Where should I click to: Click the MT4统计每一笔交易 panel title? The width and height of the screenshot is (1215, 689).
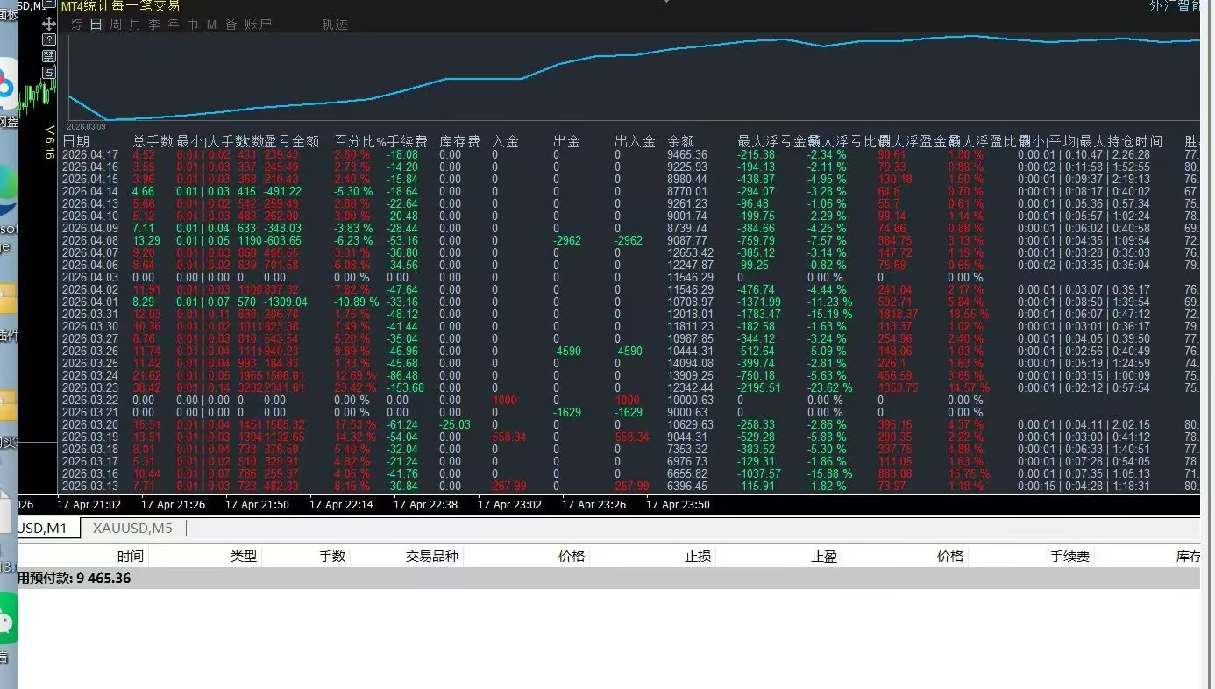coord(120,6)
